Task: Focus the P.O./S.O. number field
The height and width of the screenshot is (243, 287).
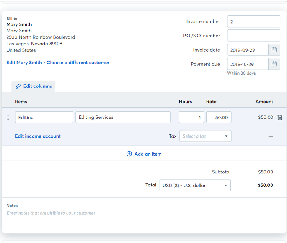Action: coord(254,36)
